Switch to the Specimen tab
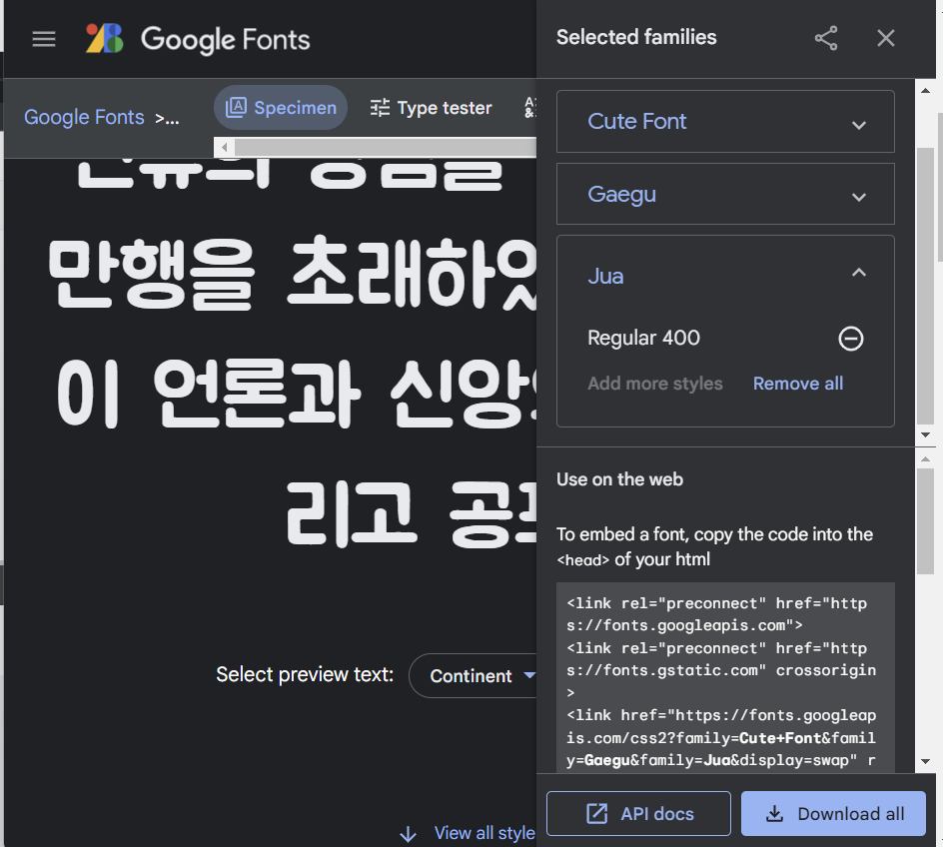The height and width of the screenshot is (847, 943). [x=281, y=108]
